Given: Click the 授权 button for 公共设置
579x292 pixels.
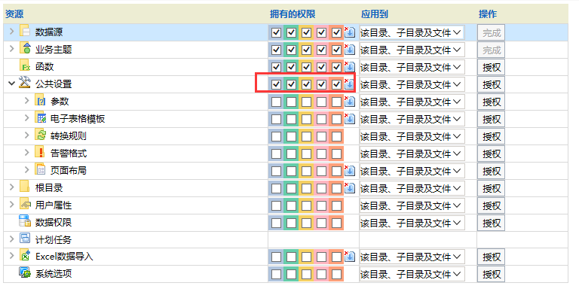Looking at the screenshot, I should [x=491, y=85].
